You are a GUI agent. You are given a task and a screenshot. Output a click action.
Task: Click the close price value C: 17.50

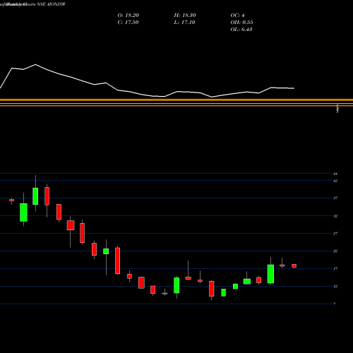point(128,23)
